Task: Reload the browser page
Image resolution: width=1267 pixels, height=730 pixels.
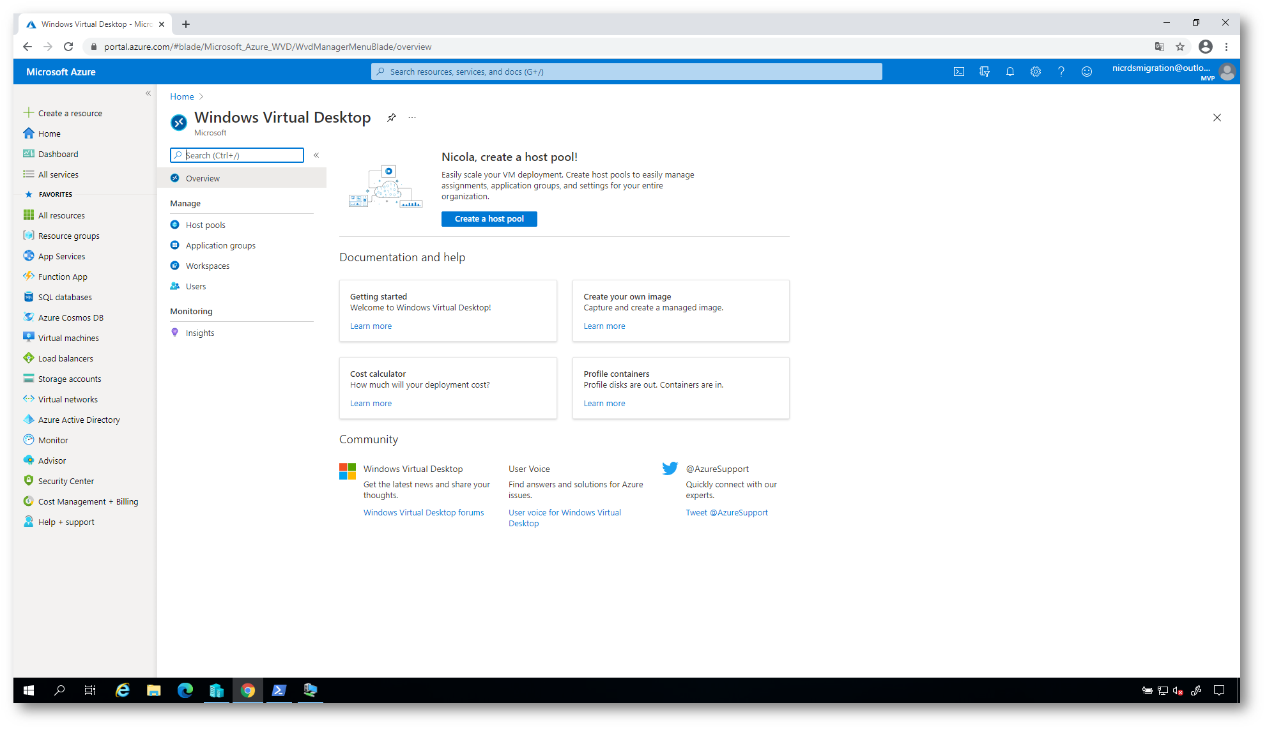Action: coord(68,47)
